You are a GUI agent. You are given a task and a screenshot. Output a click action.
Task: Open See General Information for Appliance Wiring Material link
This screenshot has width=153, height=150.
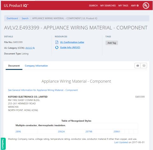(x=43, y=90)
